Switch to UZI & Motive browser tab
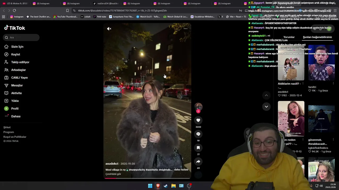This screenshot has height=190, width=339. tap(15, 3)
